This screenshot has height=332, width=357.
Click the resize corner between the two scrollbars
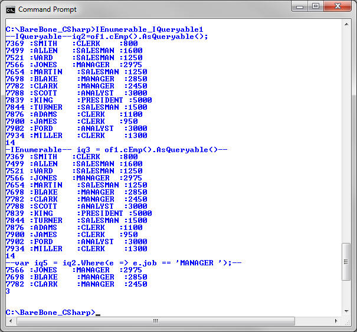pyautogui.click(x=347, y=321)
